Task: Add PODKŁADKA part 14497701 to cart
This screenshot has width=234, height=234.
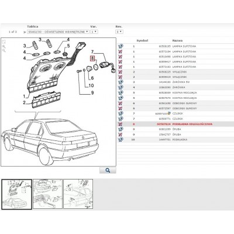Action: click(121, 139)
